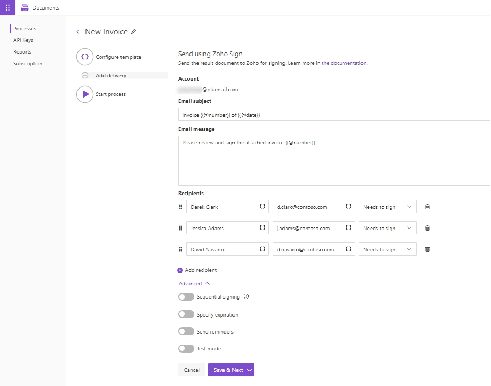Image resolution: width=491 pixels, height=386 pixels.
Task: Select the Start process step label
Action: [x=110, y=94]
